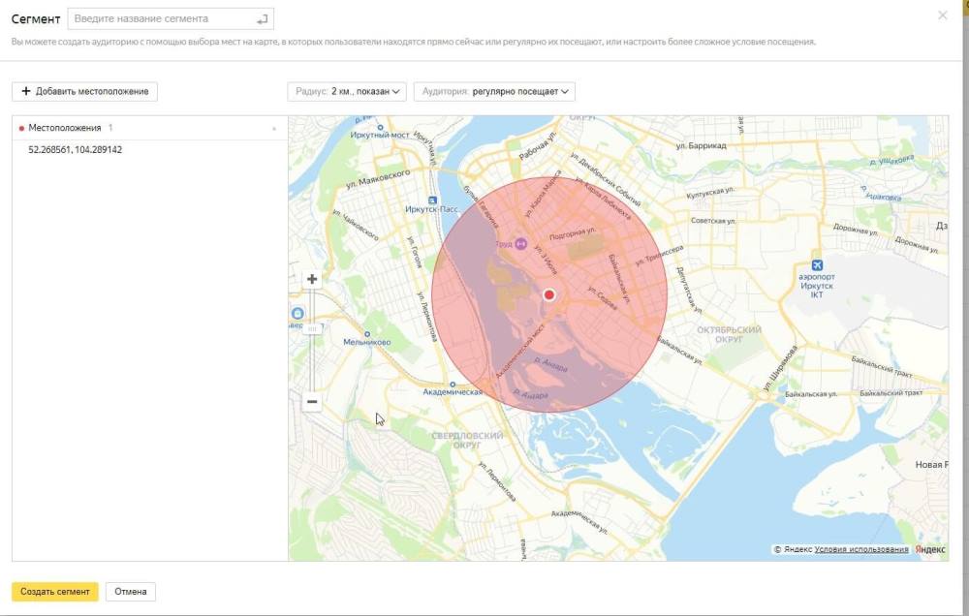Click the Irkutsk airport icon on map
The image size is (969, 616).
point(817,265)
